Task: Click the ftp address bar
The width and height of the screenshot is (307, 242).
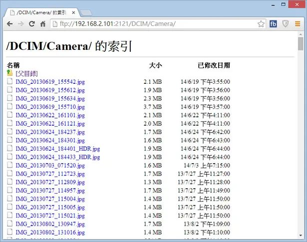Action: (155, 24)
